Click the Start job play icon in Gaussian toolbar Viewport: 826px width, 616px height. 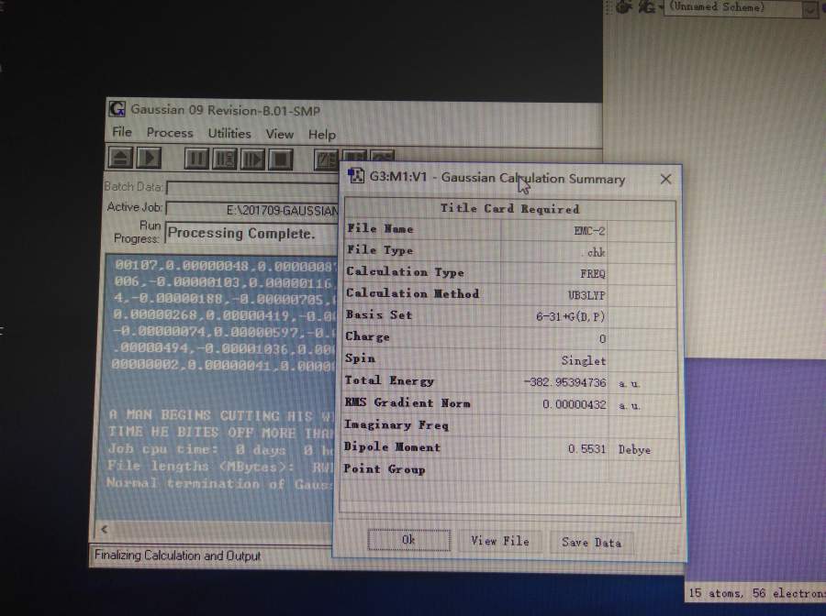(x=149, y=158)
